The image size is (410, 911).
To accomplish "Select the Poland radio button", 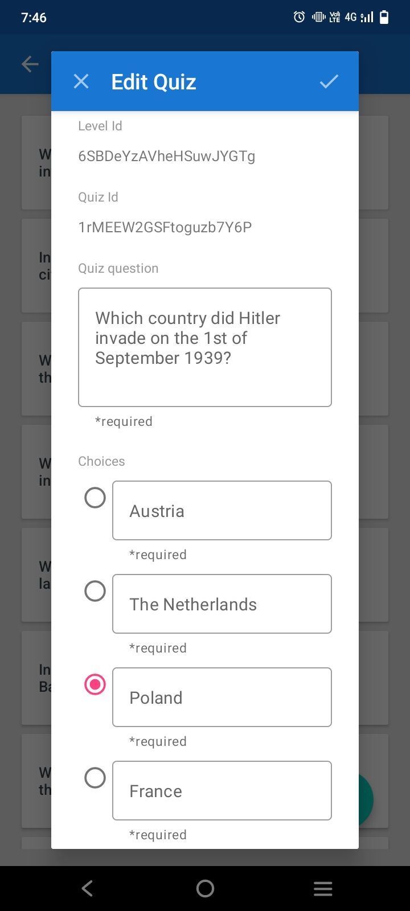I will (x=95, y=684).
